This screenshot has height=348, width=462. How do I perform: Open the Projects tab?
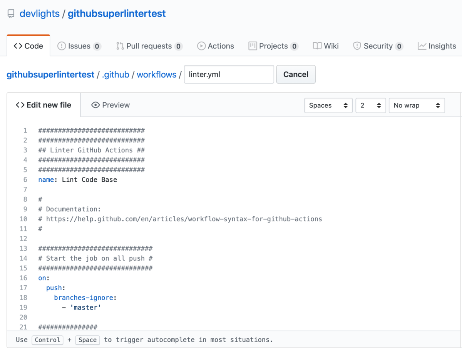click(x=273, y=46)
